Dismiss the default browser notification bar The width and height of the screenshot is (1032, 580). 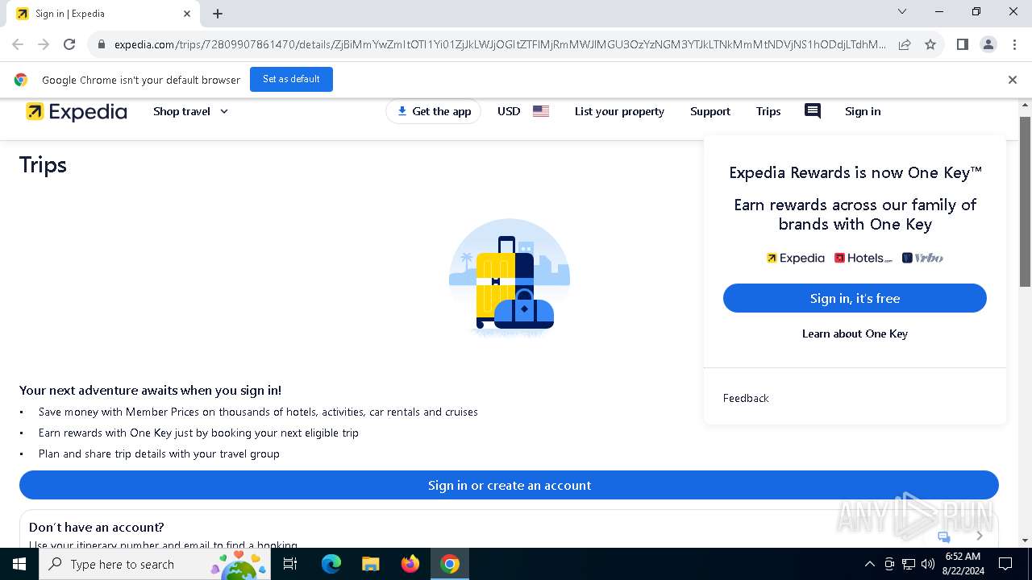click(x=1013, y=80)
